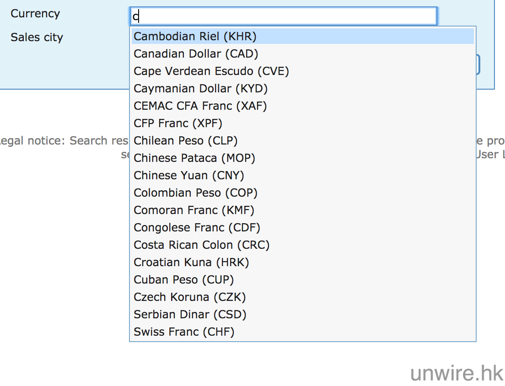Select Costa Rican Colon (CRC)
This screenshot has width=505, height=386.
(x=201, y=245)
